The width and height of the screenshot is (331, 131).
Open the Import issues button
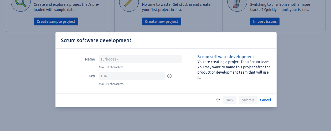pyautogui.click(x=265, y=21)
